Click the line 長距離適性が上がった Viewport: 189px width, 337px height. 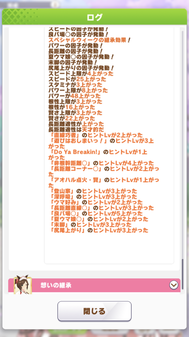coord(76,124)
